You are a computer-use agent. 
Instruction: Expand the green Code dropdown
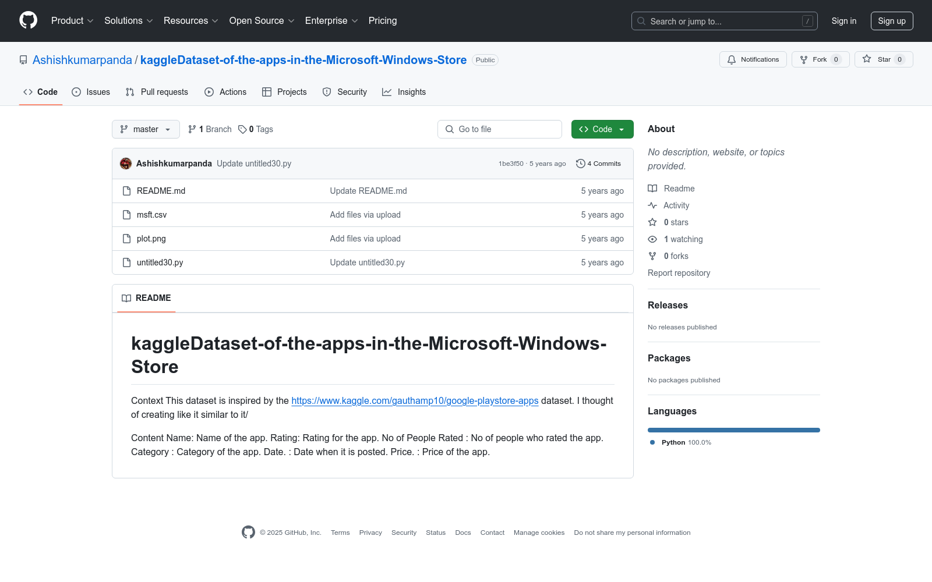point(602,129)
